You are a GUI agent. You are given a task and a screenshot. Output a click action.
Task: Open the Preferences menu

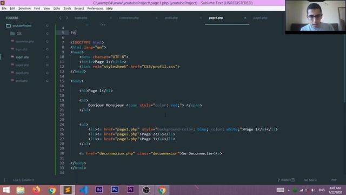coord(95,9)
